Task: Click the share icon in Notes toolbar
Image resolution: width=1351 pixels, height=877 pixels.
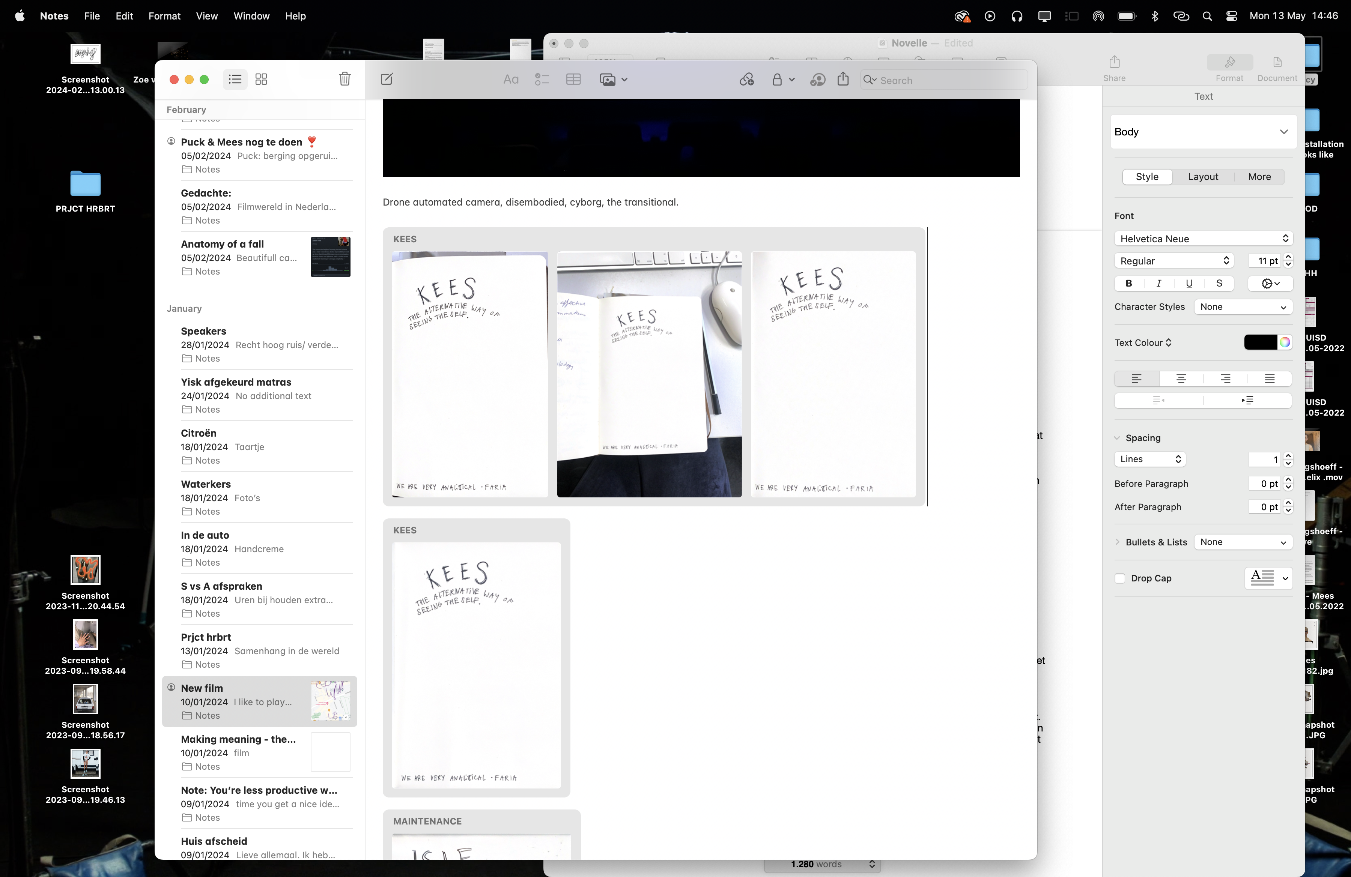Action: [843, 80]
